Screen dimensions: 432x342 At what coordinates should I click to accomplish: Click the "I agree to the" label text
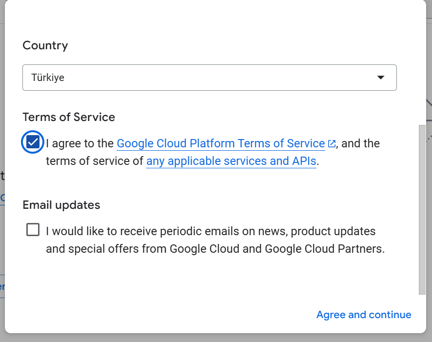(80, 143)
